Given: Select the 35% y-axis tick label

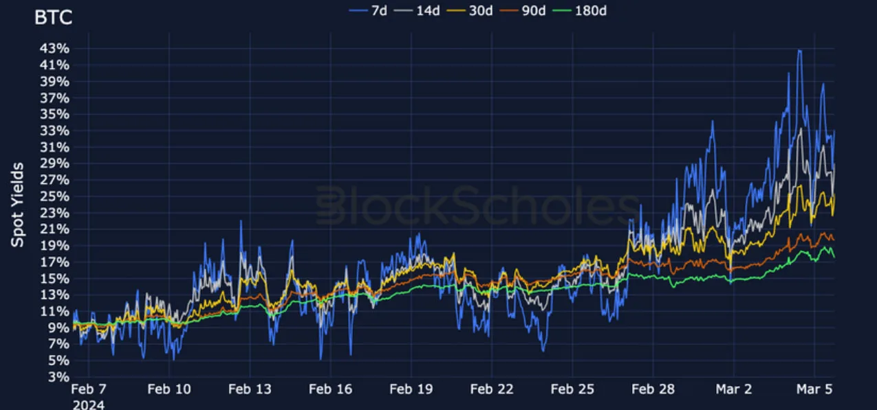Looking at the screenshot, I should click(55, 114).
